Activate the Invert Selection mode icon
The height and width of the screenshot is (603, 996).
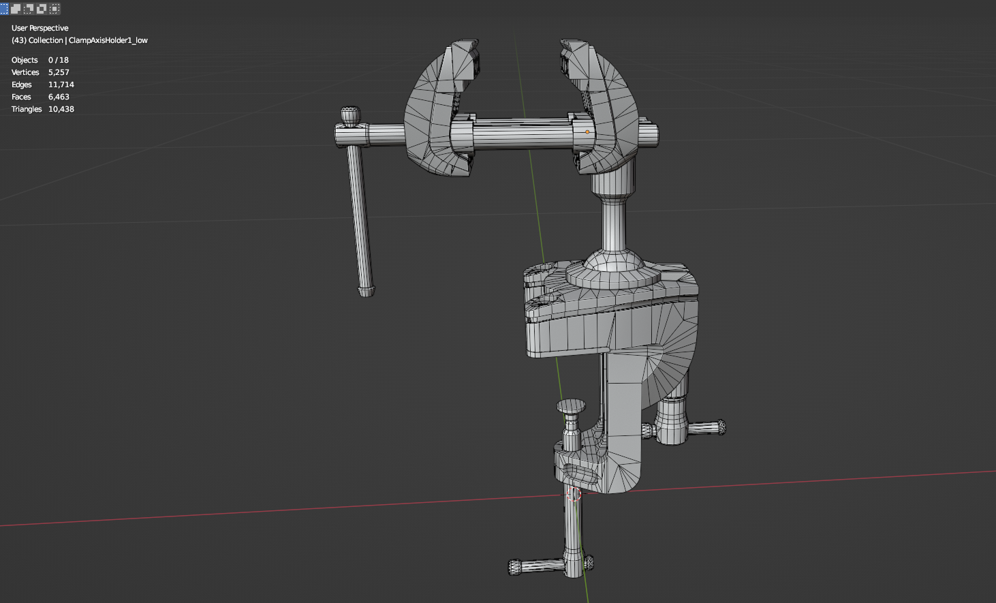coord(42,9)
